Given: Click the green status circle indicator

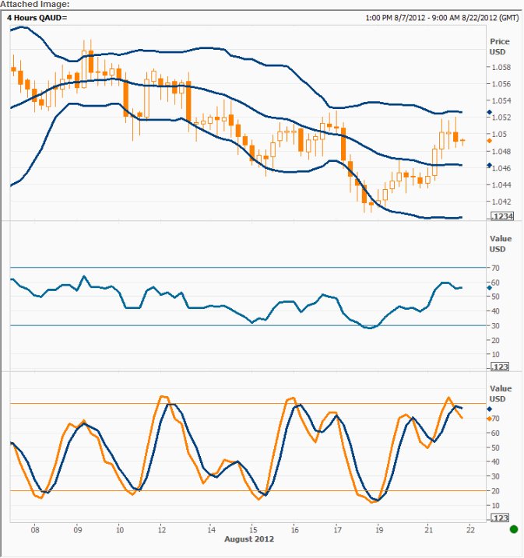Looking at the screenshot, I should [514, 529].
